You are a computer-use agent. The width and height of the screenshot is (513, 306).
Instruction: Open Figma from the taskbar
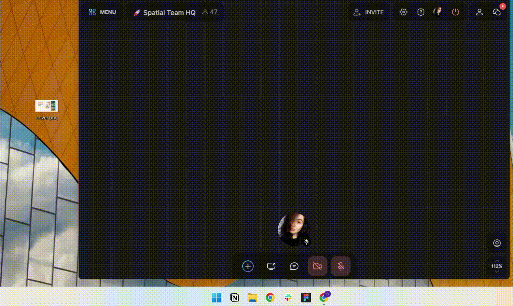click(306, 298)
